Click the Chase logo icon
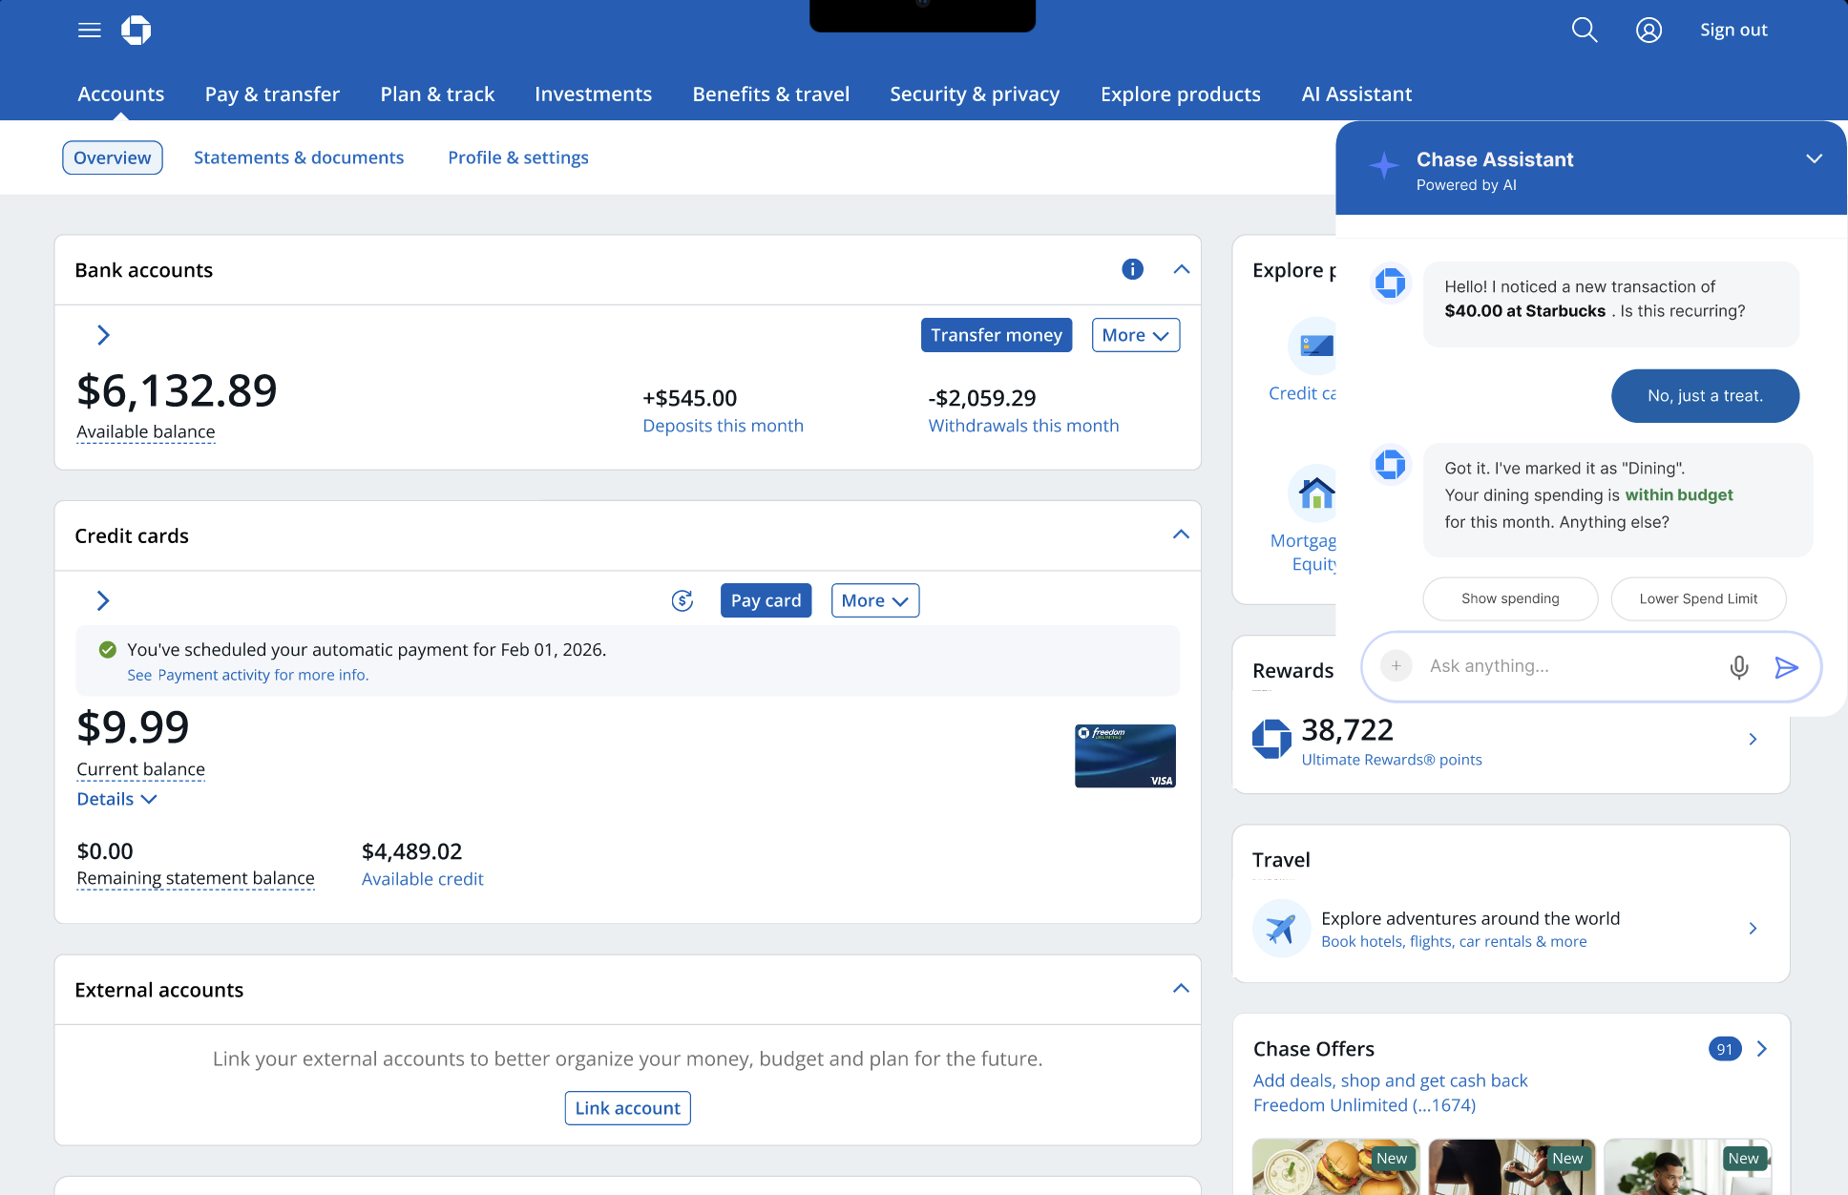The width and height of the screenshot is (1848, 1195). pyautogui.click(x=136, y=31)
